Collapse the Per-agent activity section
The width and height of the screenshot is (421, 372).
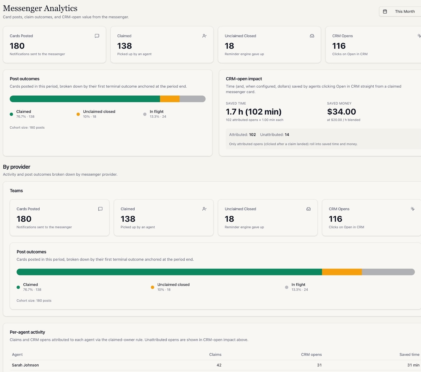(27, 332)
